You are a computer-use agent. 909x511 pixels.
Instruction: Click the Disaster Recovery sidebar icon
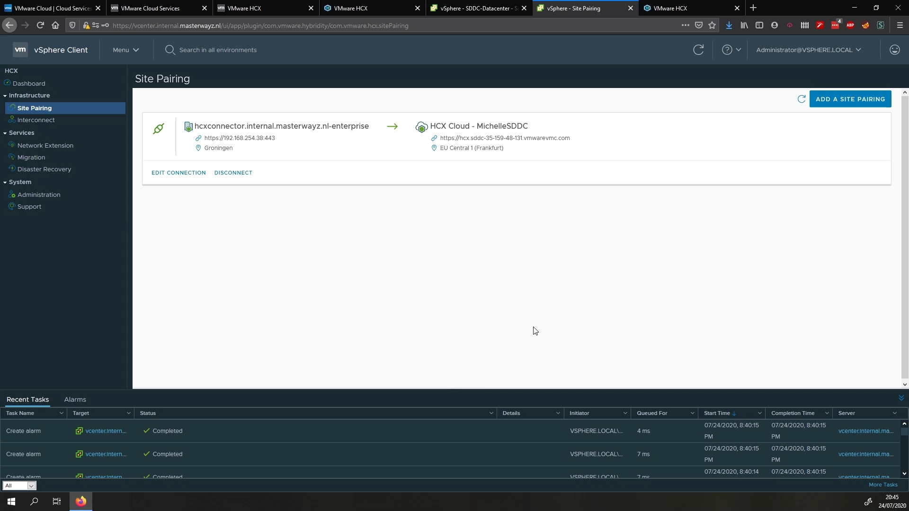(x=12, y=168)
